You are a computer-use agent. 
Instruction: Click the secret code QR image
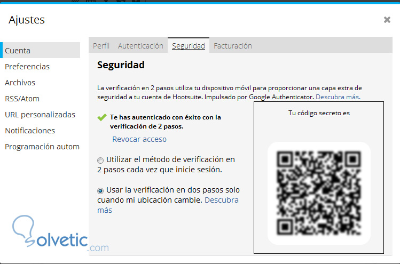319,193
